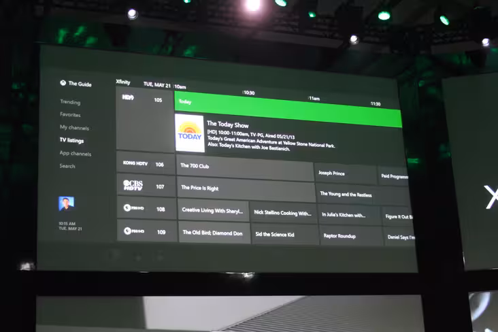Image resolution: width=498 pixels, height=332 pixels.
Task: Select the Paid Programming listing
Action: tap(393, 176)
